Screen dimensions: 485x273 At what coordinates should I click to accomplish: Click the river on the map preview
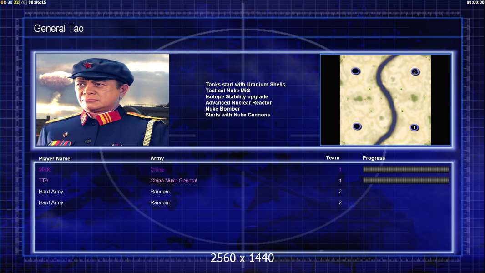(386, 99)
